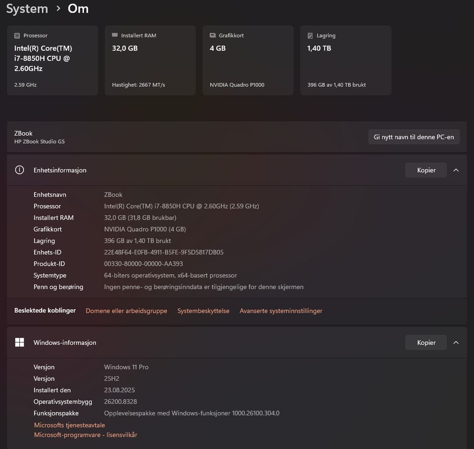Click Gi nytt navn til denne PC-en
Viewport: 474px width, 449px height.
414,137
